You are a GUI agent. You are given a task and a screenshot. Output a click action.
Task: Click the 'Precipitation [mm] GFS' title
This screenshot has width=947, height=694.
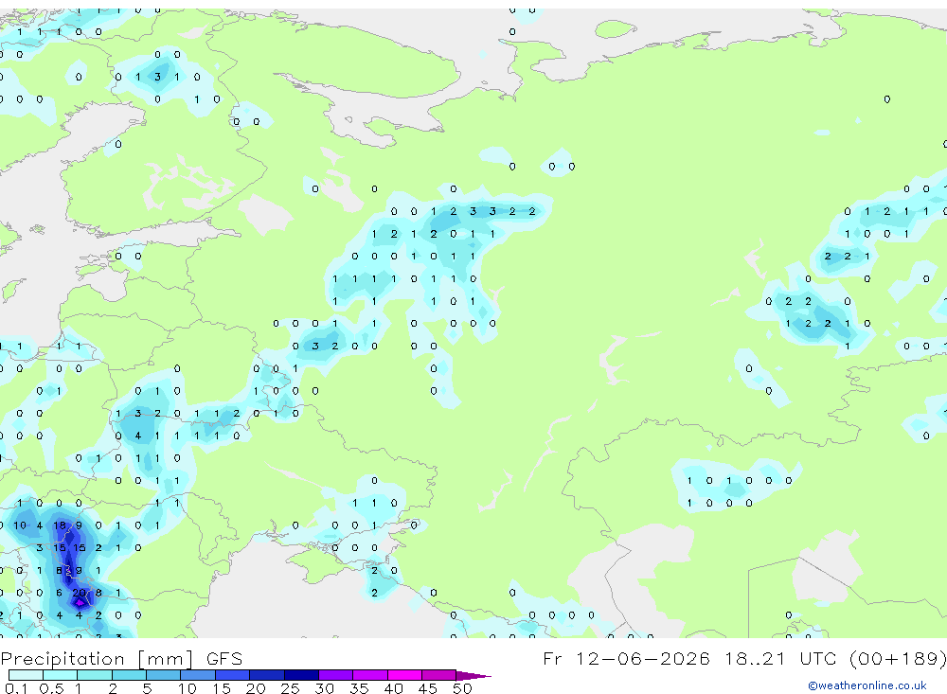(121, 658)
